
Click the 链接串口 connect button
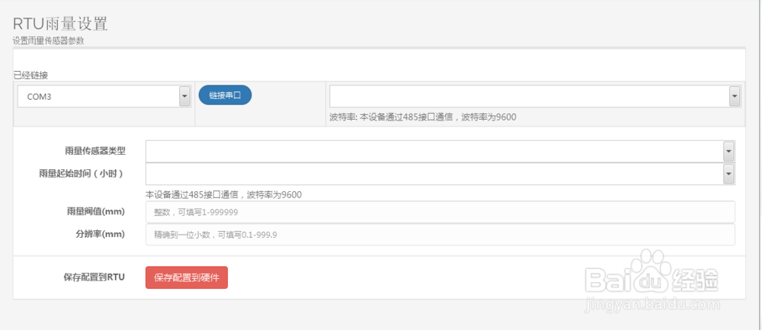[x=225, y=95]
